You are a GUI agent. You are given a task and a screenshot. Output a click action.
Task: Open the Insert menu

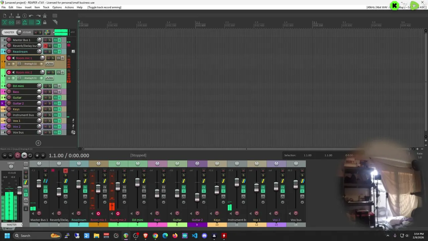(28, 7)
